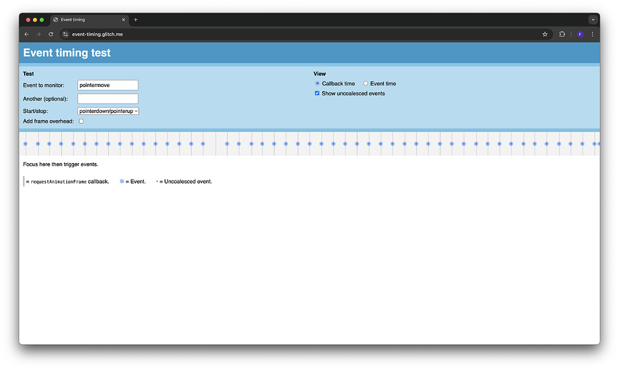Bookmark the page via the star icon

click(545, 34)
